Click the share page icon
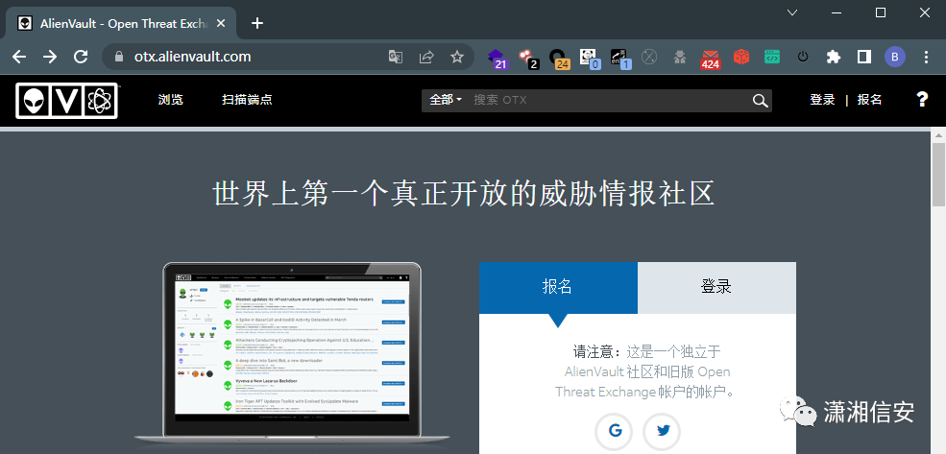Screen dimensions: 946x454 tap(426, 57)
